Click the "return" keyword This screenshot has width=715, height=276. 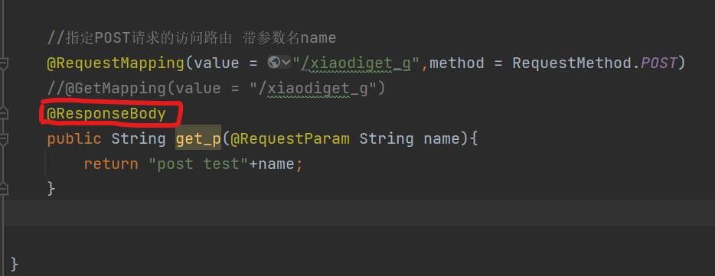(111, 164)
